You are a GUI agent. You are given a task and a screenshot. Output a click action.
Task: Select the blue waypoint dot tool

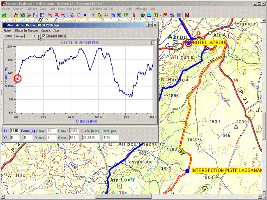pyautogui.click(x=85, y=15)
